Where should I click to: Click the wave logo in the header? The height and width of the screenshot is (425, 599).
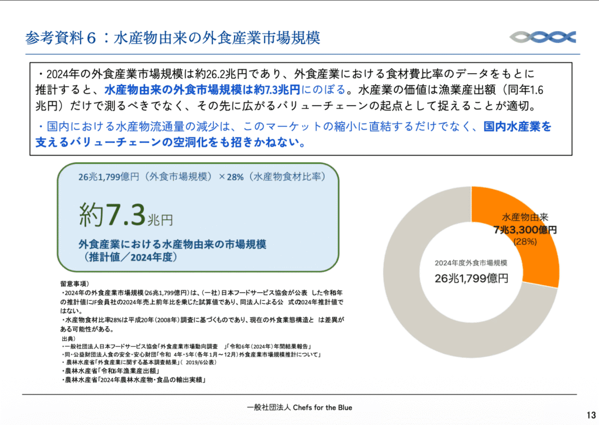(x=542, y=37)
